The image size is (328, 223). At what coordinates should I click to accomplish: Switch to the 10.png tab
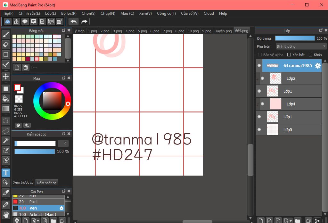click(x=193, y=31)
